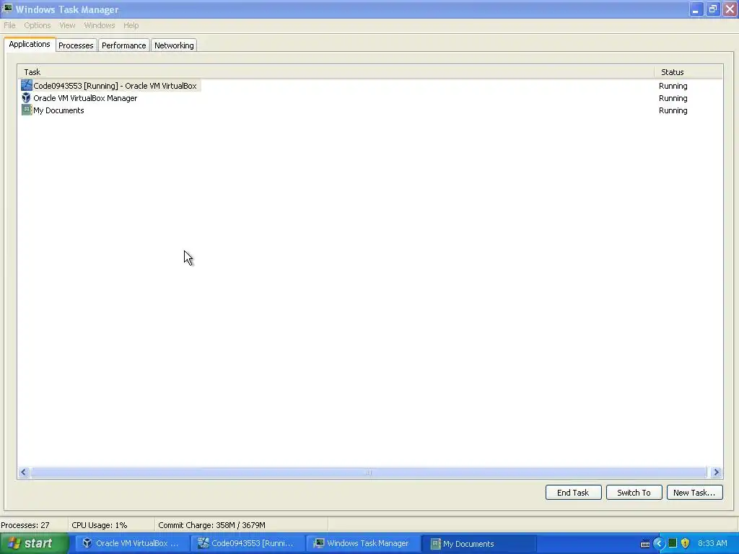
Task: Click the End Task button
Action: pyautogui.click(x=573, y=493)
